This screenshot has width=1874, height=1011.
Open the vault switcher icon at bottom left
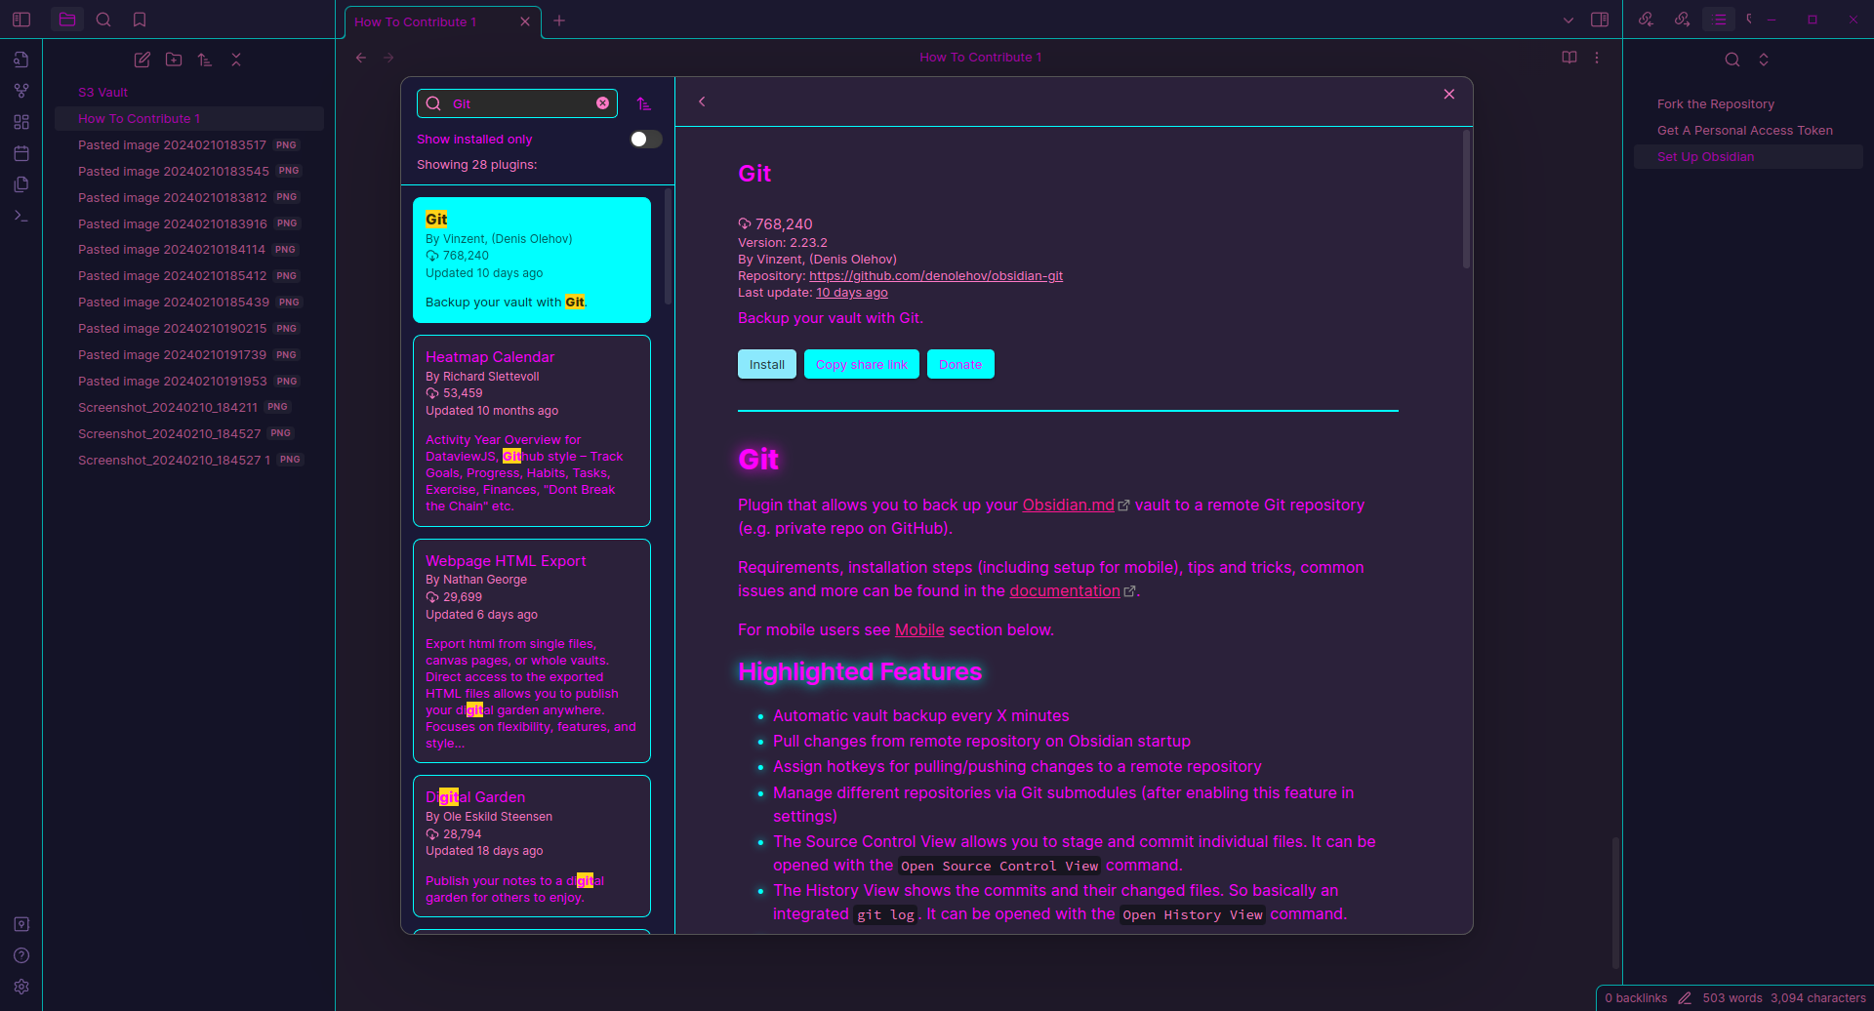[21, 924]
